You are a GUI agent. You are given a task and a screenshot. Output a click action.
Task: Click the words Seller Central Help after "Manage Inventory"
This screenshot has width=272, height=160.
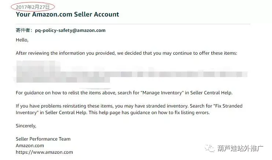click(x=211, y=93)
